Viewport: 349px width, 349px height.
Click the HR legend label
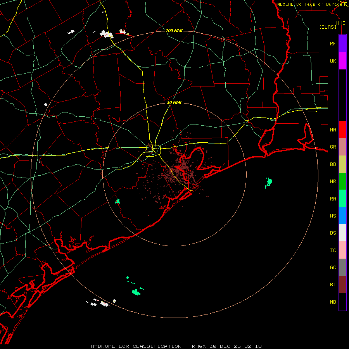[x=333, y=181]
